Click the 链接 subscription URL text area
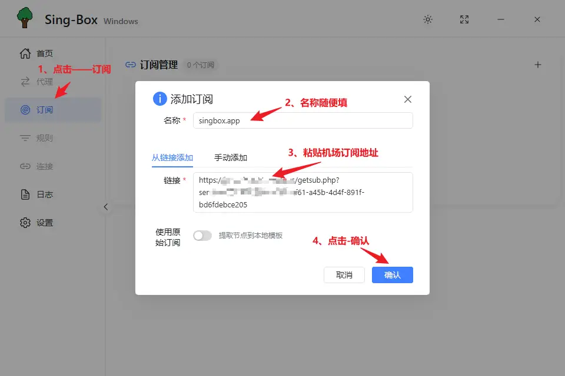 click(303, 192)
